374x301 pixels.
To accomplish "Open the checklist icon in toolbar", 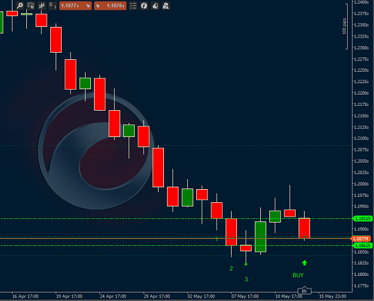I will pyautogui.click(x=133, y=5).
